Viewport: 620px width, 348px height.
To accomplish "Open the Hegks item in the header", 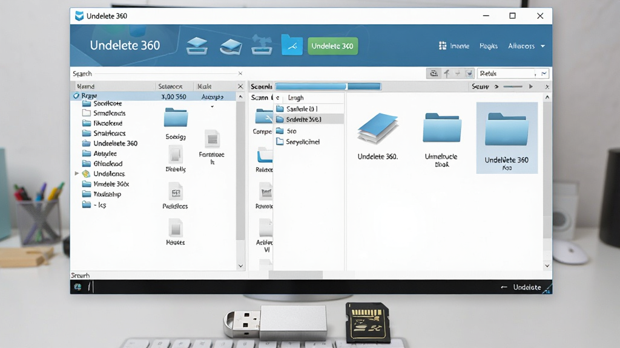I will click(x=489, y=46).
